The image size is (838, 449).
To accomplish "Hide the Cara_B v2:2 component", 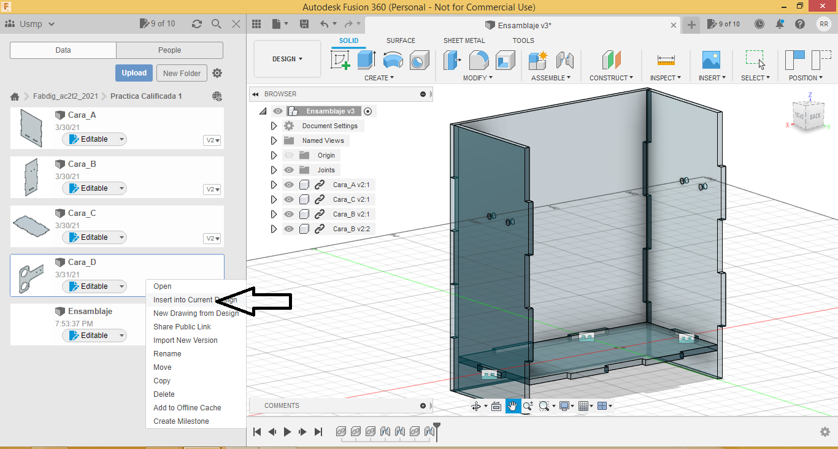I will click(289, 229).
